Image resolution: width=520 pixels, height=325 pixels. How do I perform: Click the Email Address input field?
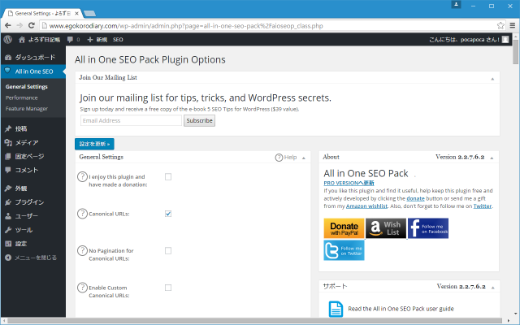point(131,120)
